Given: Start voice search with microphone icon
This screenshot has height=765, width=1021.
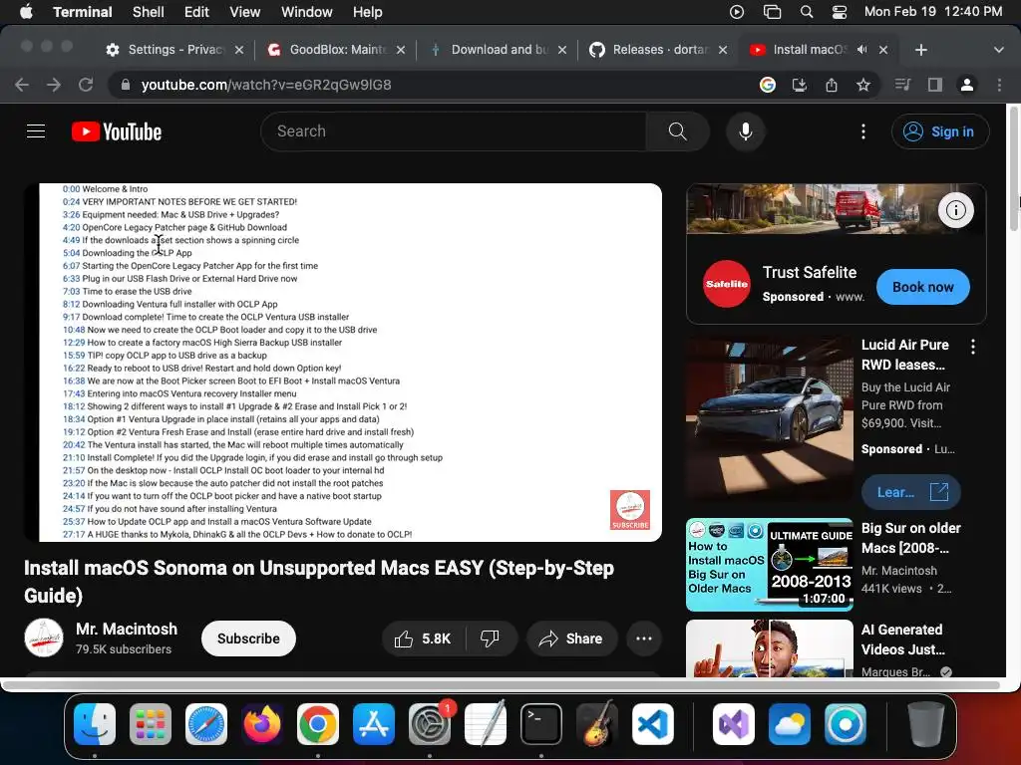Looking at the screenshot, I should [x=746, y=131].
